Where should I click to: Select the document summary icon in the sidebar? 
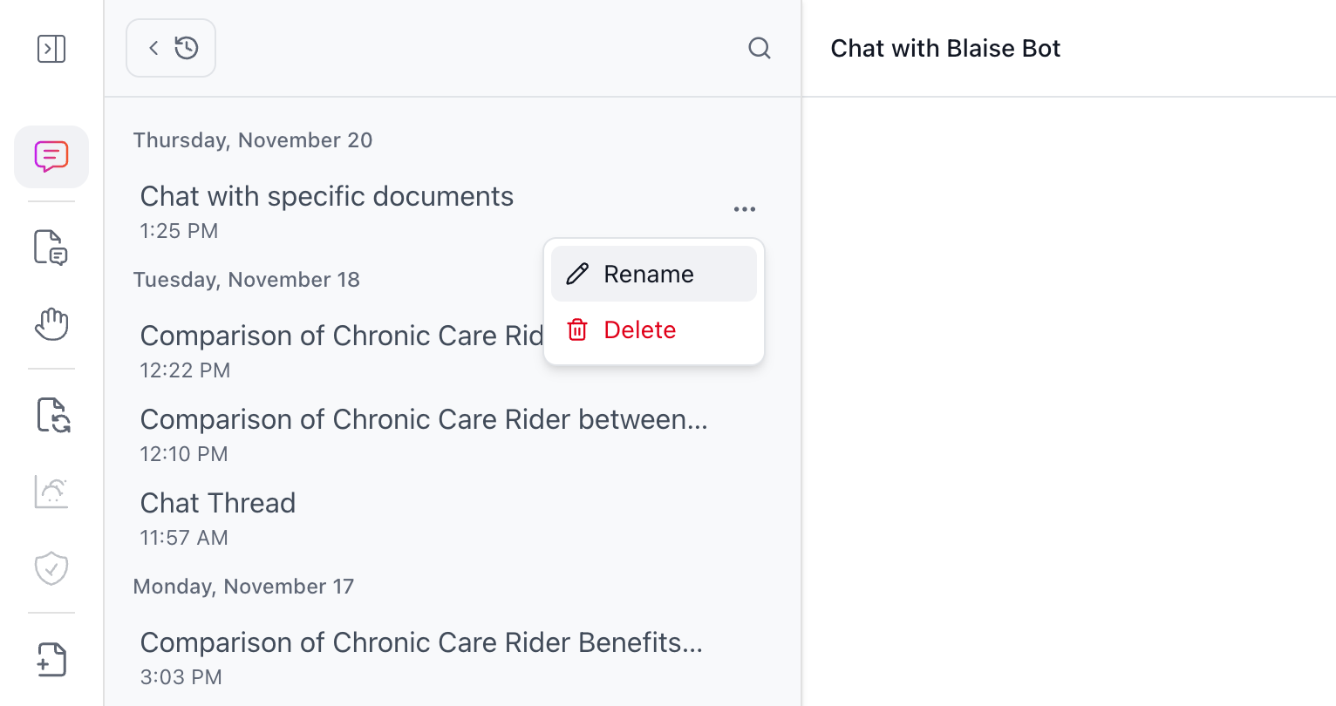(51, 248)
